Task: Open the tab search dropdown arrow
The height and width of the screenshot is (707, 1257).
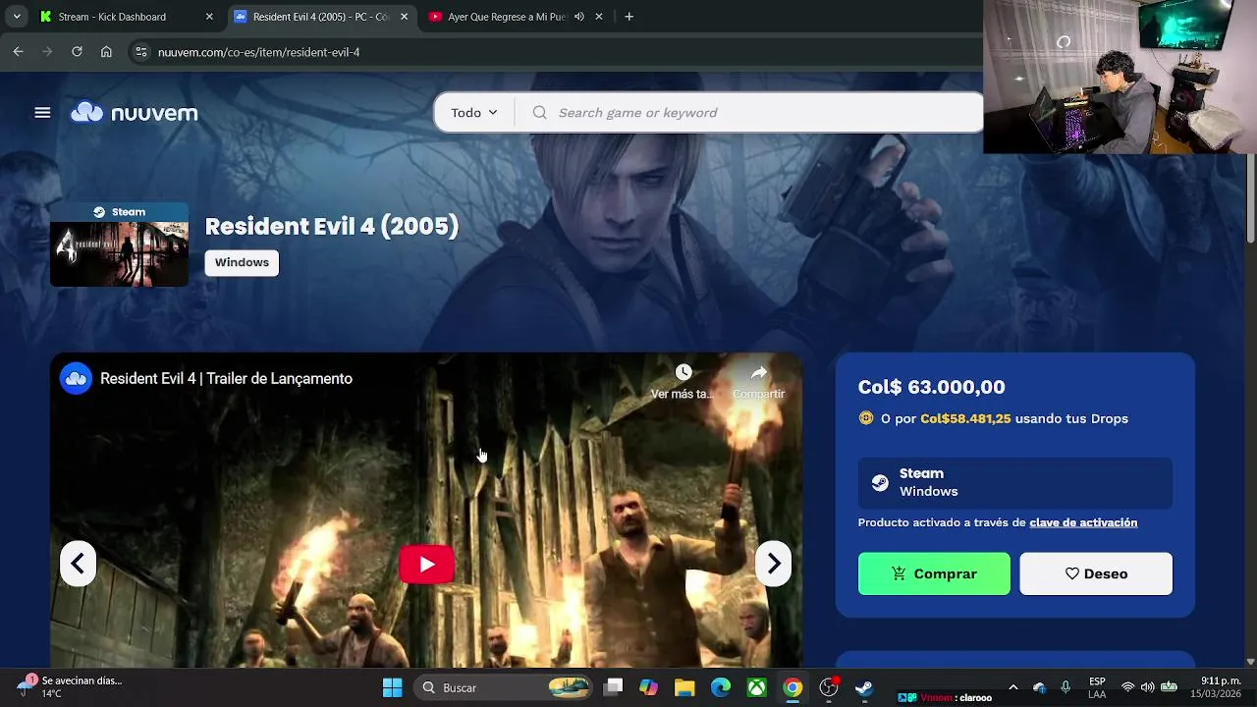Action: (16, 17)
